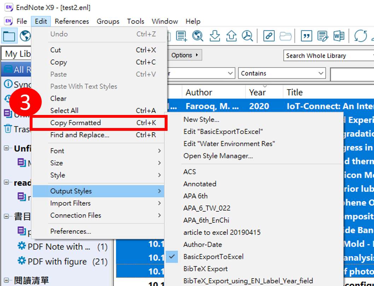374x286 pixels.
Task: Click the Trash group icon in sidebar
Action: pyautogui.click(x=8, y=128)
